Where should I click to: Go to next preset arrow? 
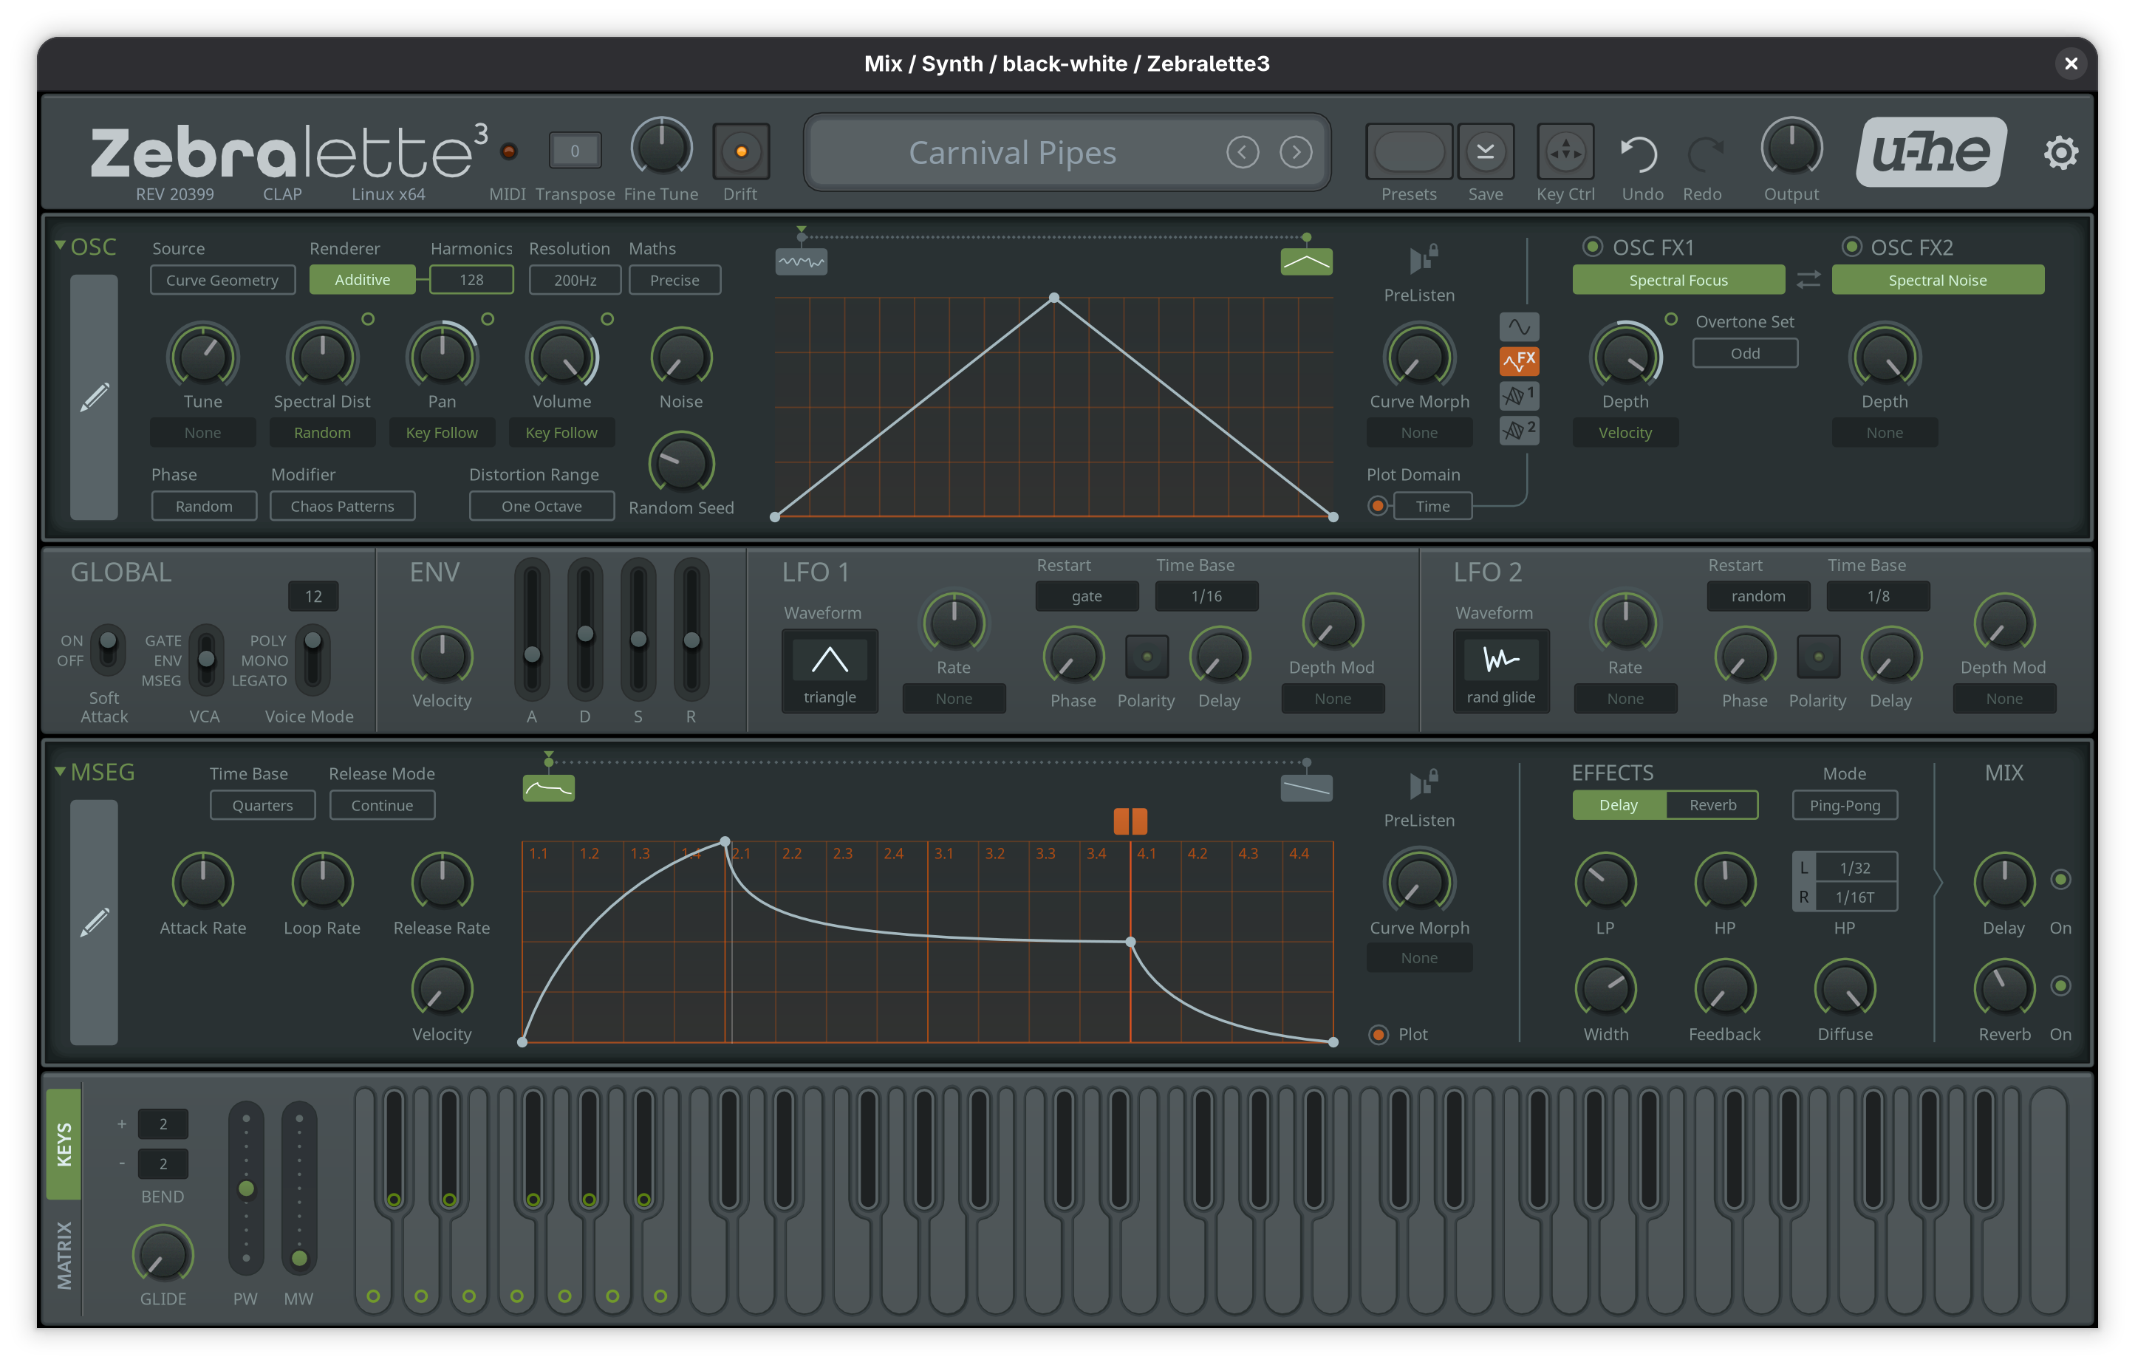pos(1295,152)
